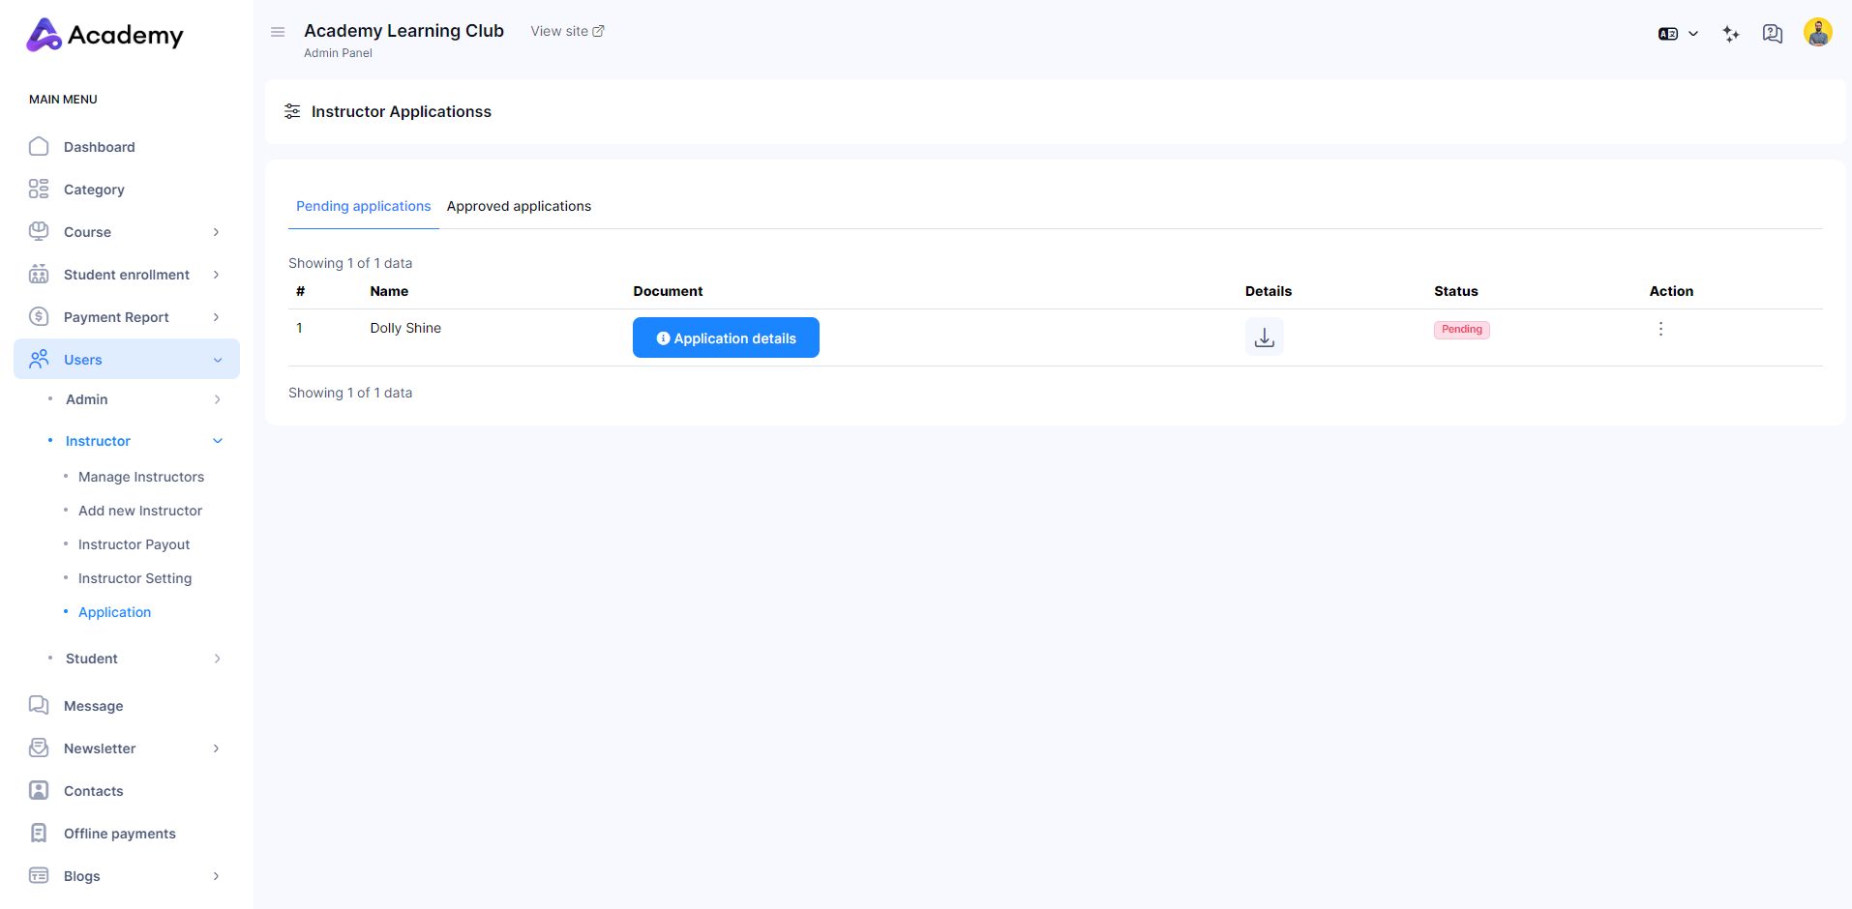Toggle the sidebar hamburger menu icon
This screenshot has height=909, width=1852.
tap(278, 32)
